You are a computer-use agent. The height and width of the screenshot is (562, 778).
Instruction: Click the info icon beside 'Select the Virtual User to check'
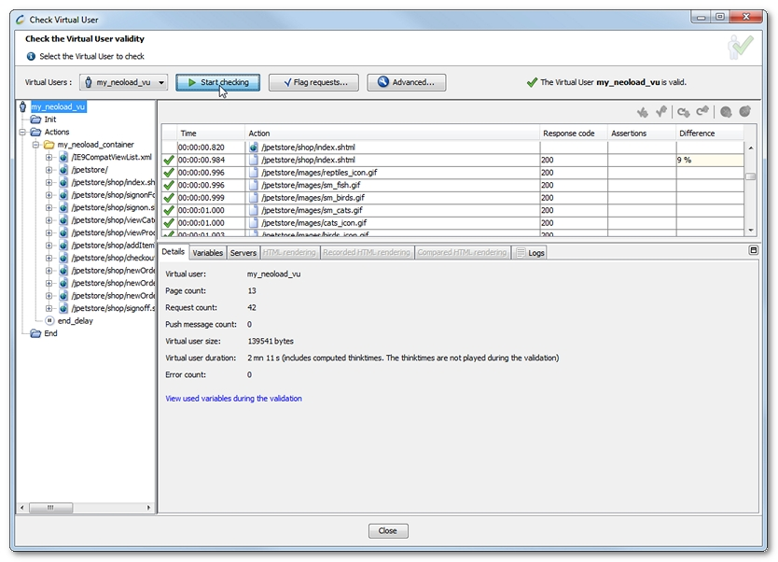click(x=31, y=57)
